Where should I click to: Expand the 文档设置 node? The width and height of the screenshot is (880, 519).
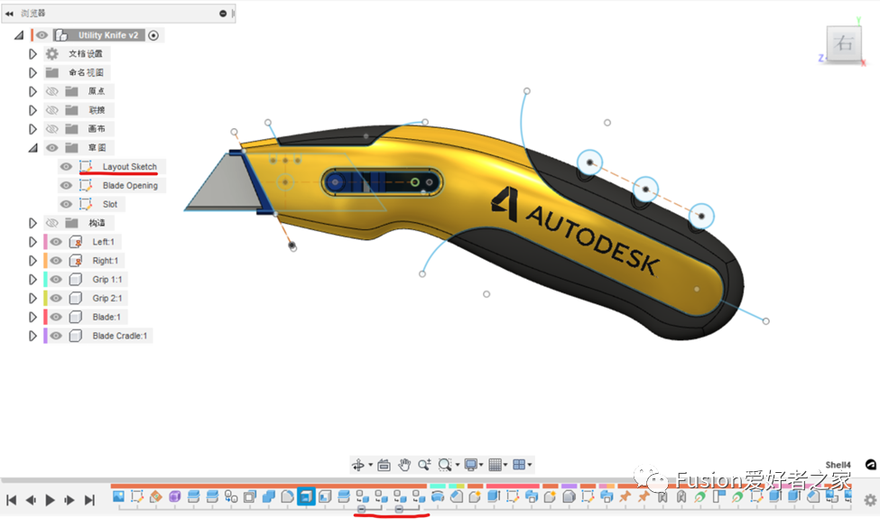coord(32,54)
